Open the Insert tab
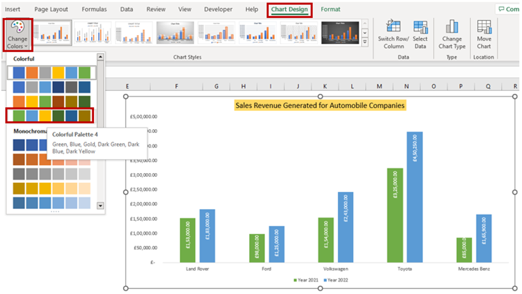Image resolution: width=522 pixels, height=294 pixels. (12, 9)
